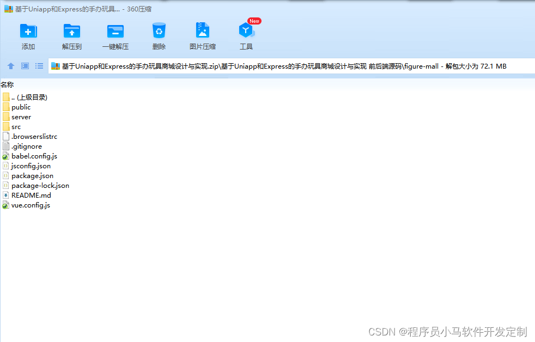The height and width of the screenshot is (342, 535).
Task: Select the 'jsconfig.json' file name
Action: tap(31, 166)
